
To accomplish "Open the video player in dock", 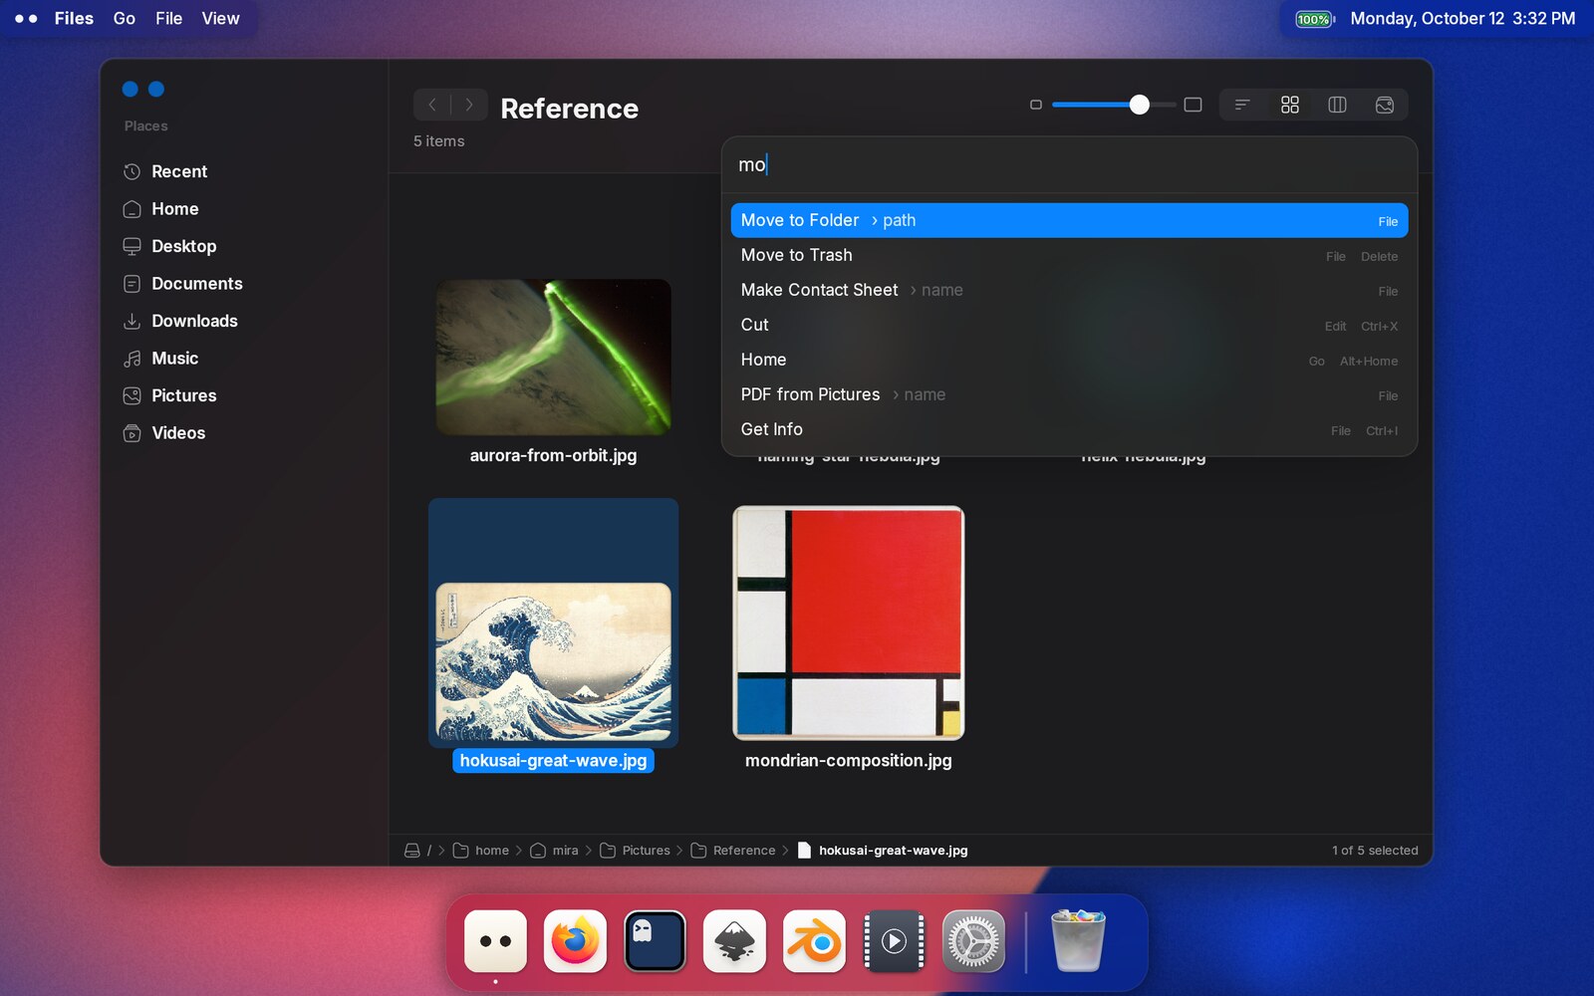I will [x=894, y=941].
